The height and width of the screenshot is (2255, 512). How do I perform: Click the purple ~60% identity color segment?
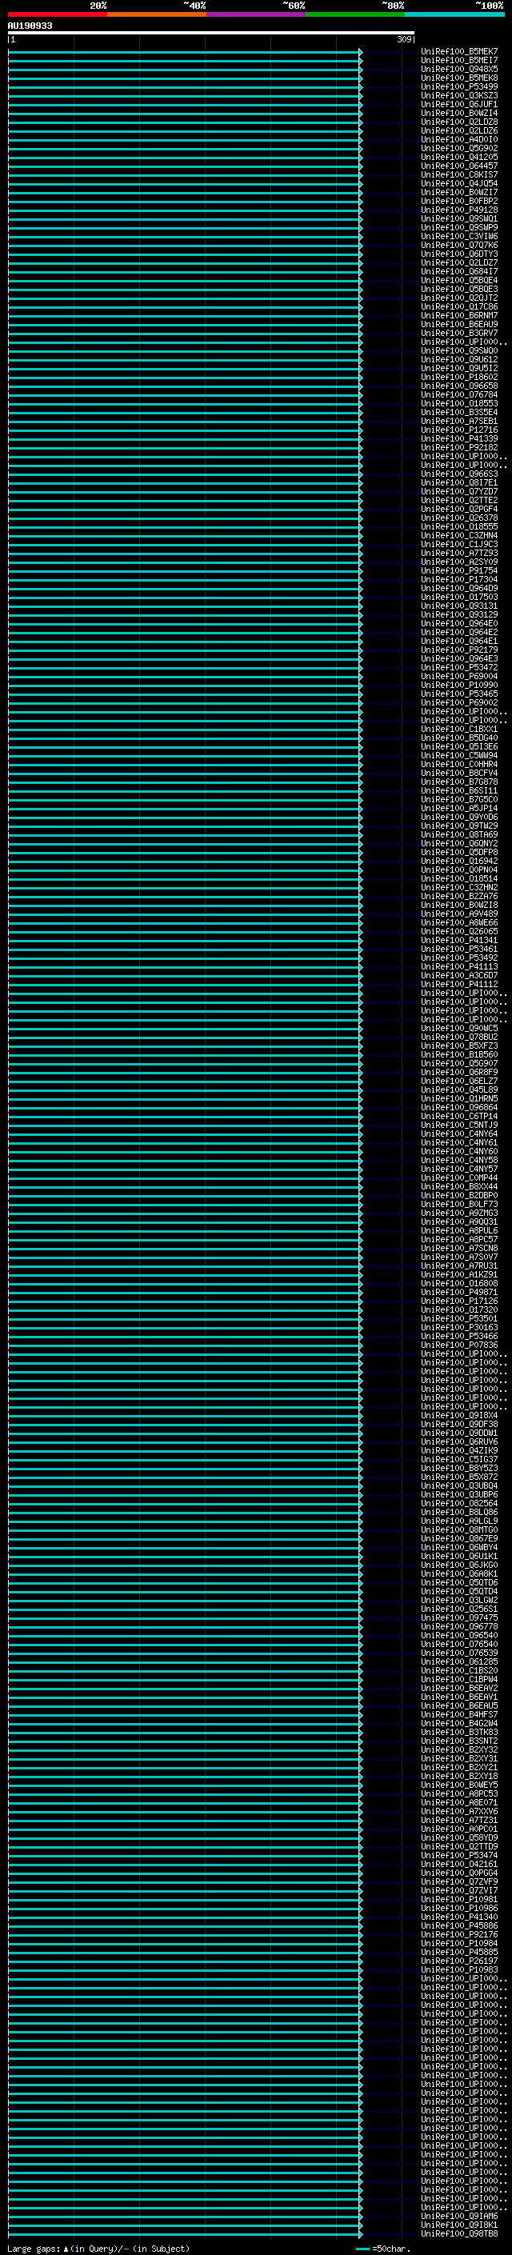pyautogui.click(x=257, y=14)
